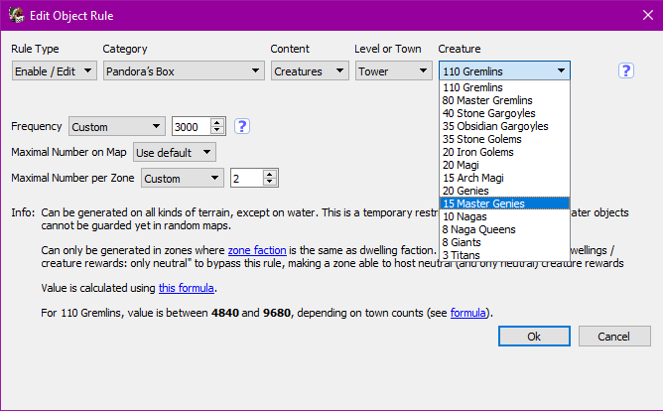The image size is (663, 411).
Task: Open the Category Pandora's Box dropdown
Action: click(x=184, y=70)
